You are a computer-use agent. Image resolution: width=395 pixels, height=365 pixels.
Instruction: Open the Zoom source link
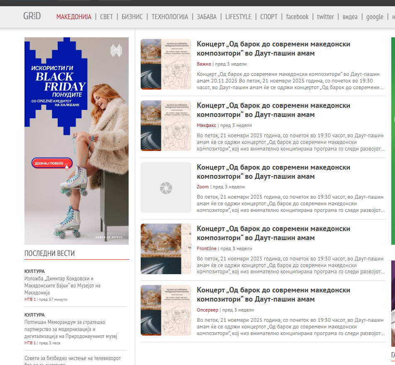203,187
